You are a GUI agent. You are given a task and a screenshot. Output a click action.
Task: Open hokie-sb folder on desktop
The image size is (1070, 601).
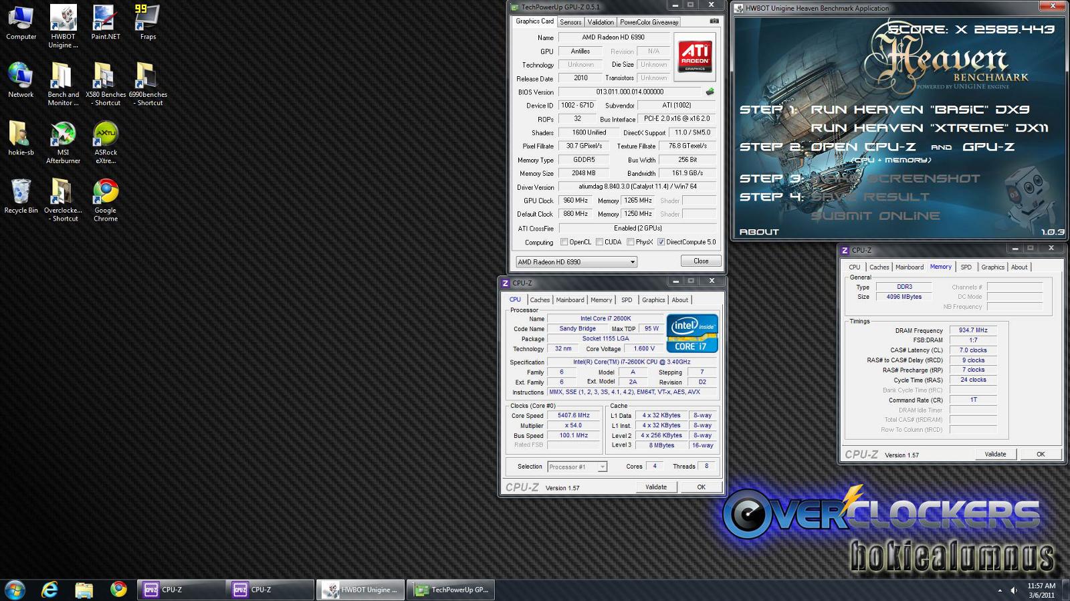pos(21,138)
